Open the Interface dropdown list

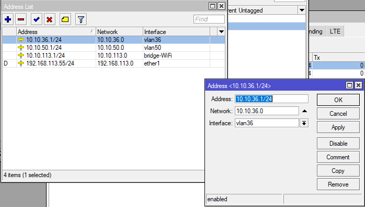[x=304, y=123]
